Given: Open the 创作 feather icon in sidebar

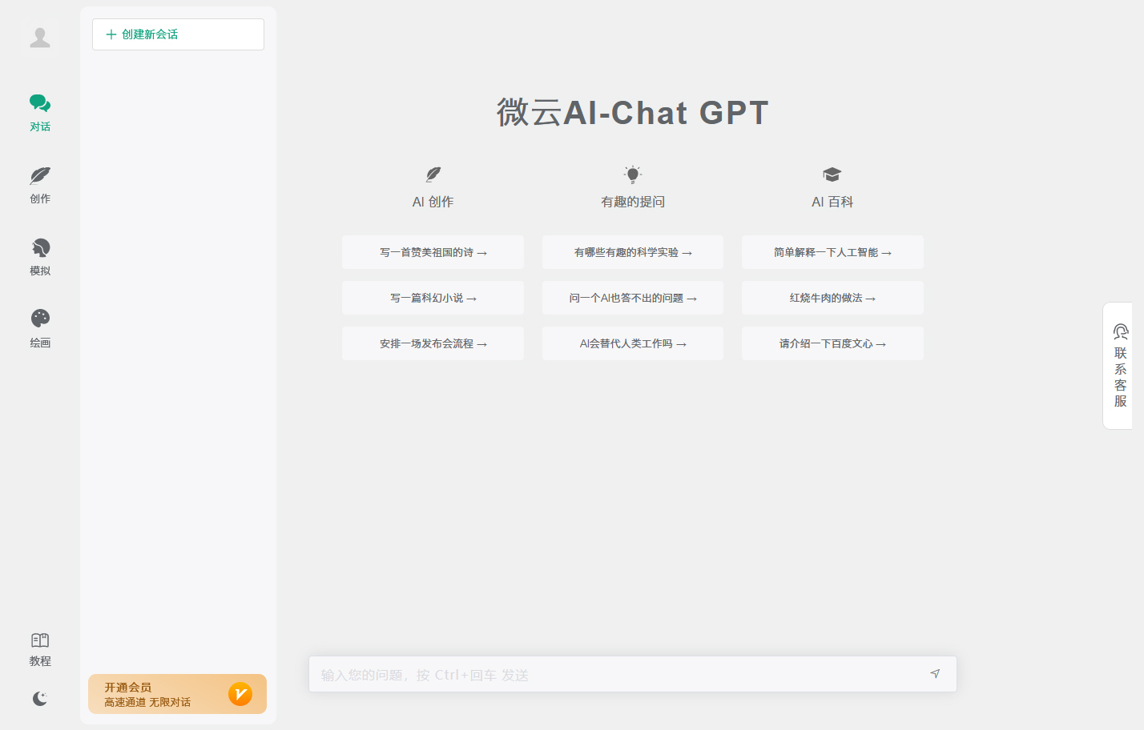Looking at the screenshot, I should pos(40,175).
